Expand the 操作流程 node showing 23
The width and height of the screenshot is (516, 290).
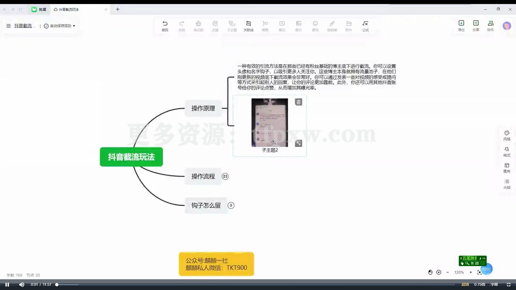(x=225, y=176)
